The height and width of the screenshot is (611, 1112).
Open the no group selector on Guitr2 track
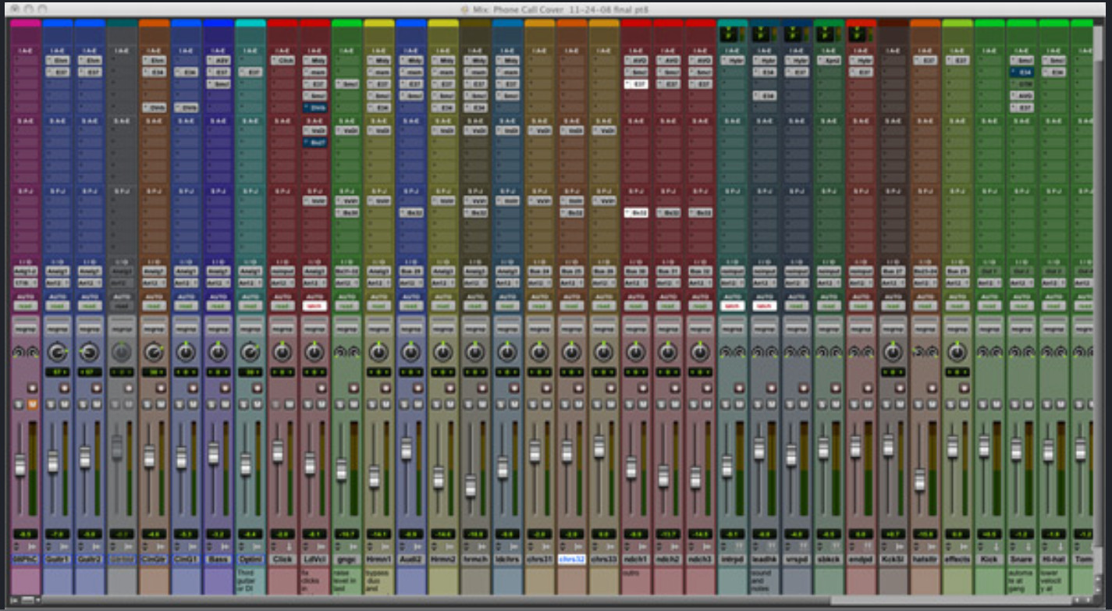[x=90, y=329]
